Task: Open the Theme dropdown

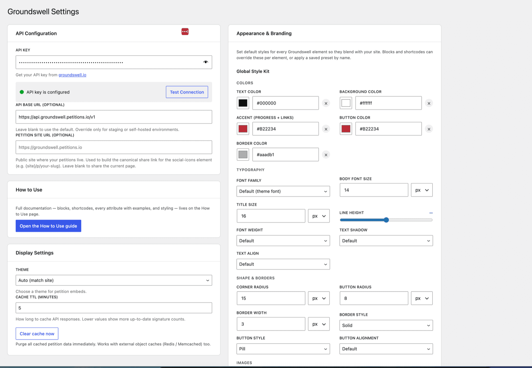Action: (x=114, y=280)
